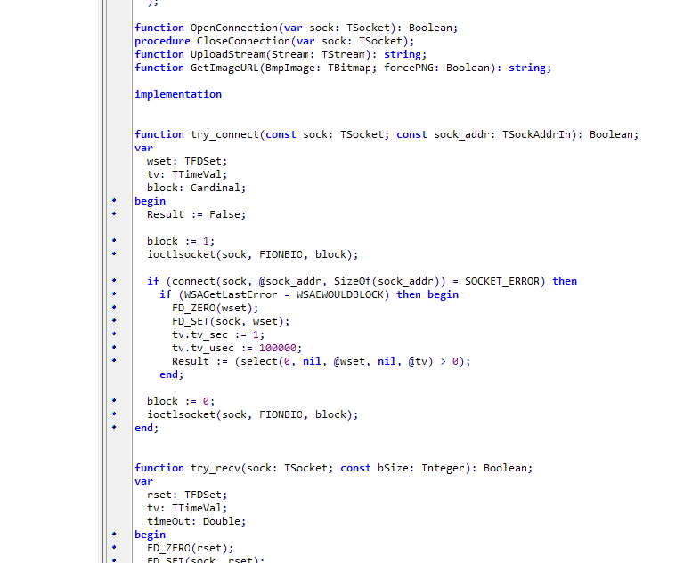Click the '100000' value in tv_usec line
The height and width of the screenshot is (563, 700).
(x=278, y=348)
